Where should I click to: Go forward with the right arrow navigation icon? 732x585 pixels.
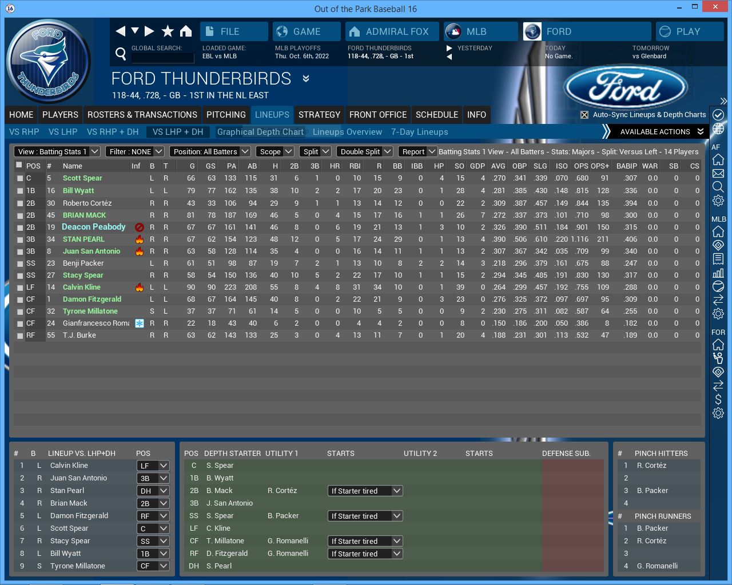[x=149, y=31]
